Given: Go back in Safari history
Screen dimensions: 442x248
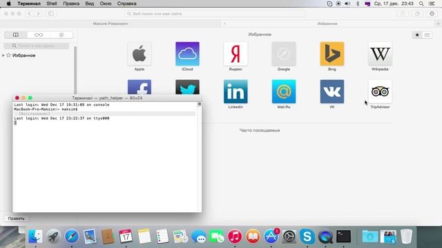Looking at the screenshot, I should pos(29,14).
